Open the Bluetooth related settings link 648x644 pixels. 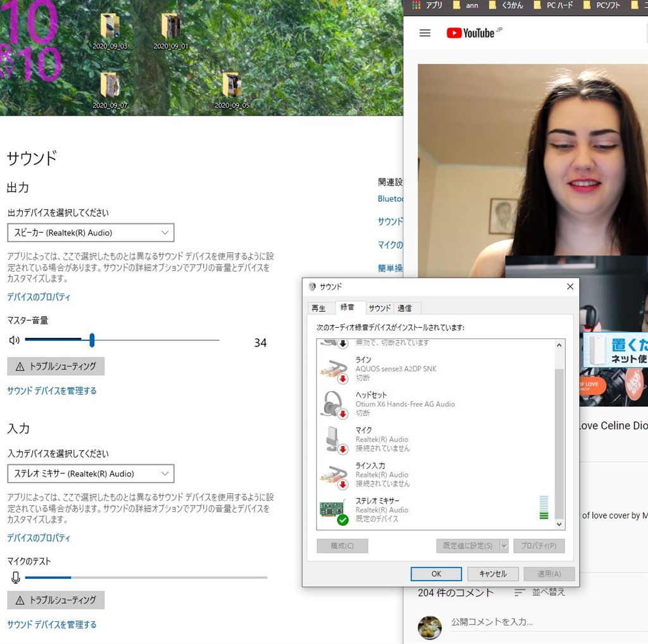390,199
